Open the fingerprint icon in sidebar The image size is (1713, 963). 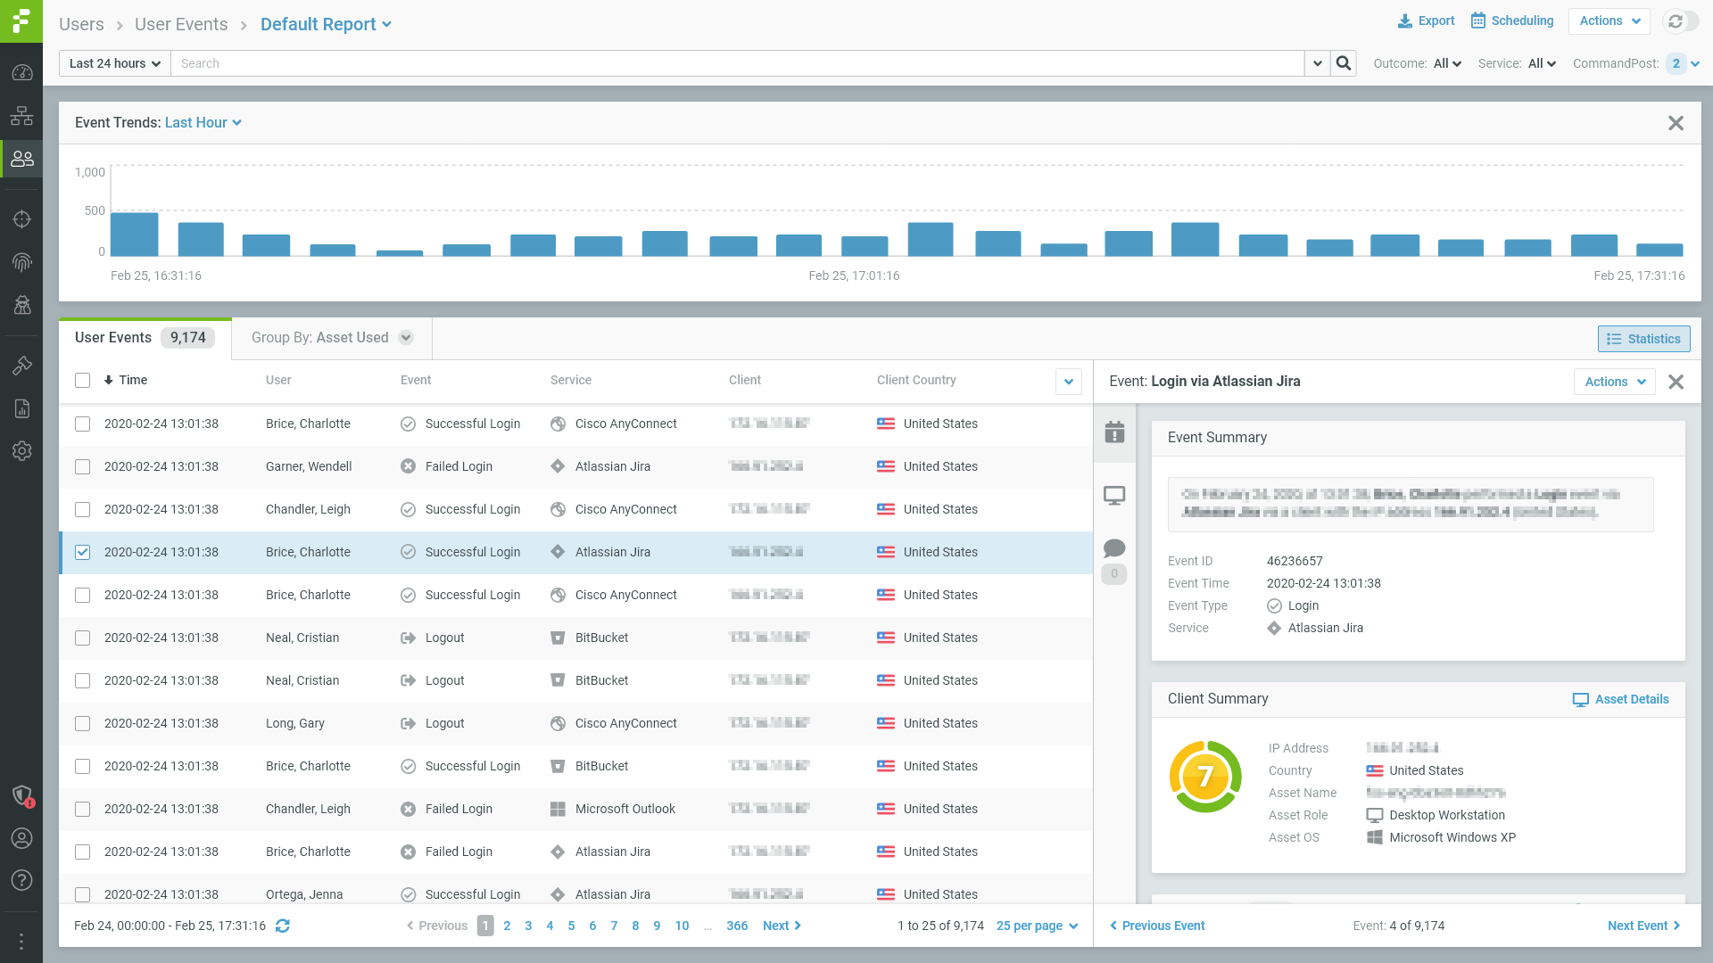[22, 262]
